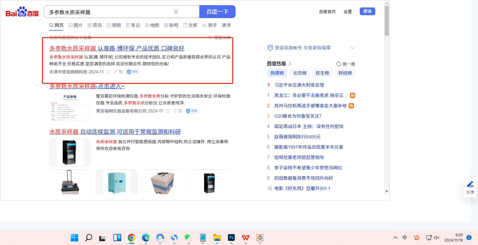
Task: Open hot search G20峰会为何备受关注?
Action: 298,116
